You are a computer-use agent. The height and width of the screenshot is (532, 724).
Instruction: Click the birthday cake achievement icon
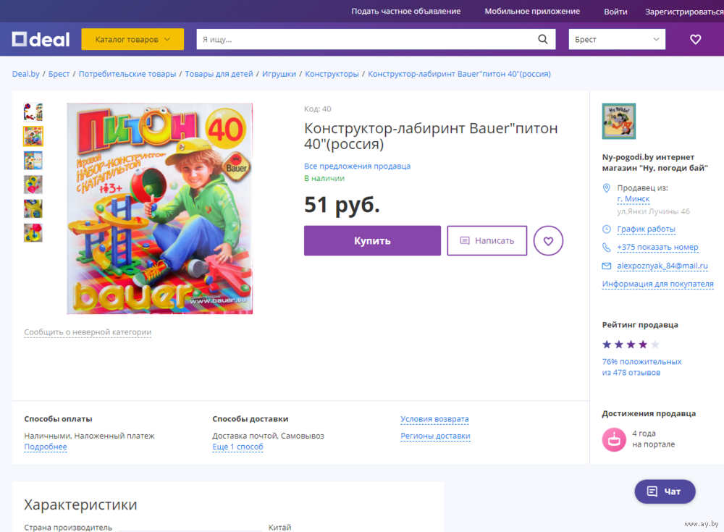[614, 439]
